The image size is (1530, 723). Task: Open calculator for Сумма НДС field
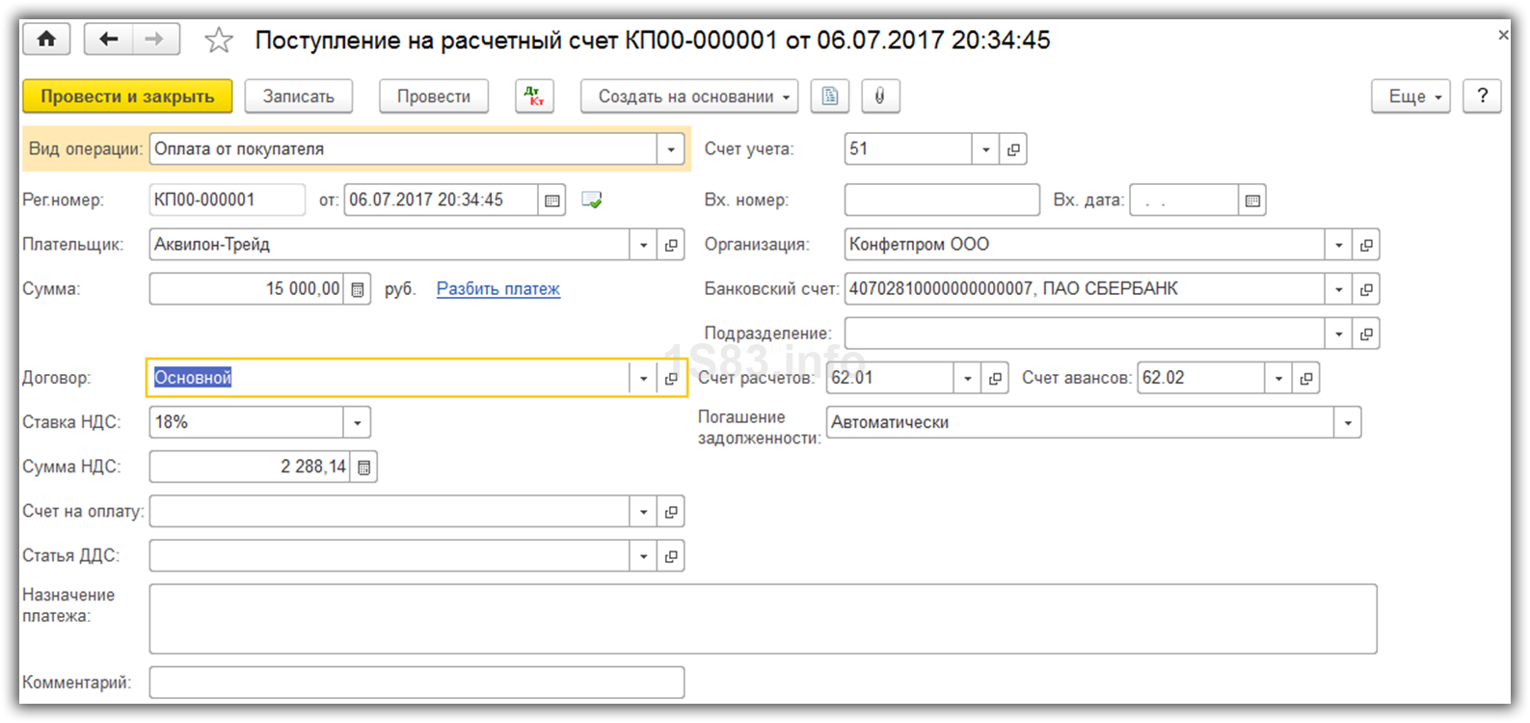pos(363,468)
